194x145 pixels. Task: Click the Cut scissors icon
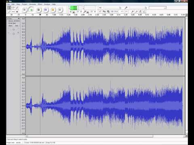click(100, 12)
